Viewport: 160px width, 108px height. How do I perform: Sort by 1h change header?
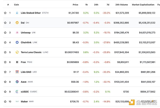click(86, 5)
